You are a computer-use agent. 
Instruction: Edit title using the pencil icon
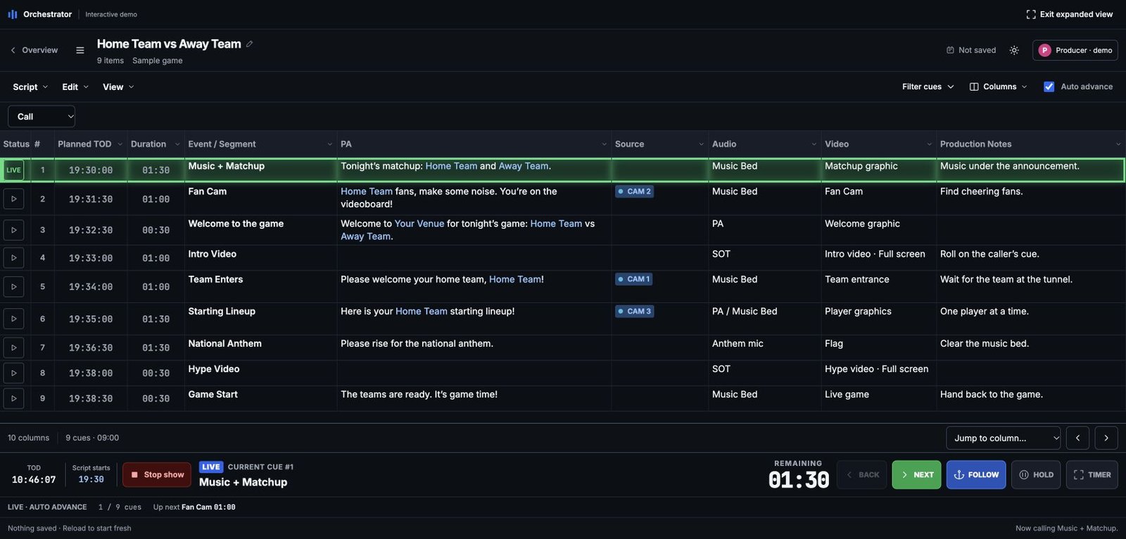click(x=249, y=44)
